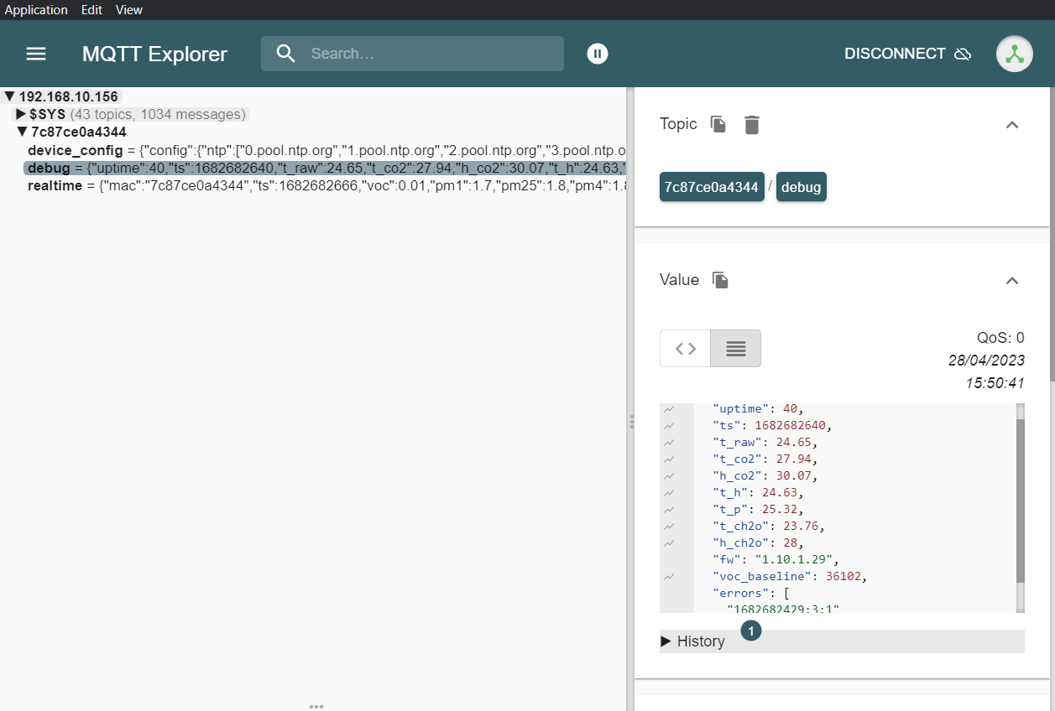Screen dimensions: 1055x711
Task: Collapse the Value panel section
Action: click(1012, 281)
